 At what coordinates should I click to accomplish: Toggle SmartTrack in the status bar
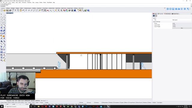[x=61, y=104]
